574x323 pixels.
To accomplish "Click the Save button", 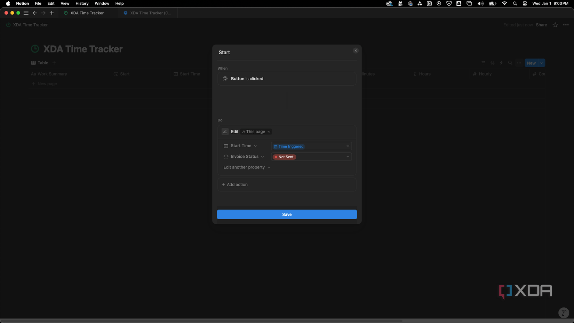I will click(x=287, y=214).
